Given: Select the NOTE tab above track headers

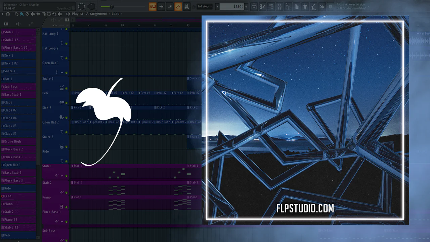Looking at the screenshot, I should click(55, 25).
